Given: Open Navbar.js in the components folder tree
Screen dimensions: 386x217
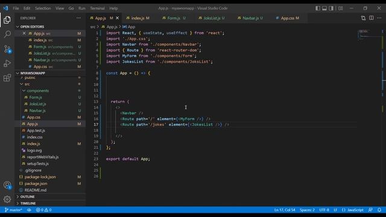Looking at the screenshot, I should point(37,111).
